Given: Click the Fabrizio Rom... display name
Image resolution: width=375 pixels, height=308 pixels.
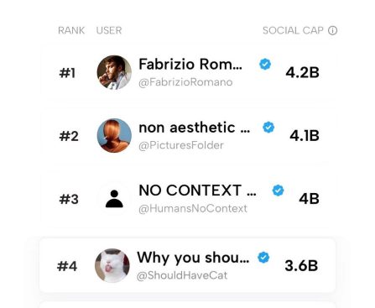Looking at the screenshot, I should click(190, 65).
